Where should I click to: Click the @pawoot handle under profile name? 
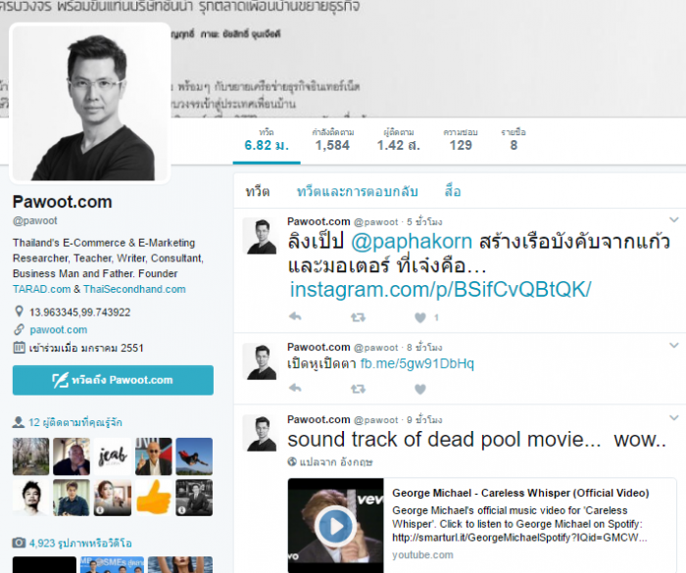(x=34, y=220)
